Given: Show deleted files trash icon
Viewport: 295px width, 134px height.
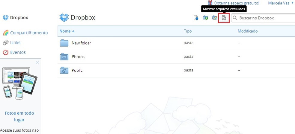Looking at the screenshot, I should click(224, 18).
